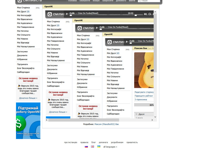Click the horizontal scrollbar thumb of frame
Viewport: 205px width, 149px height.
tap(84, 120)
